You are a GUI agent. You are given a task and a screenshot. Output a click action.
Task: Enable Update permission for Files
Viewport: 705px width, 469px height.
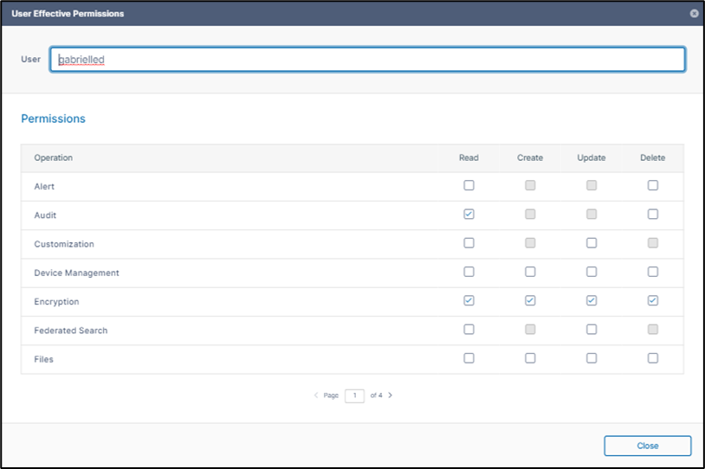point(592,358)
